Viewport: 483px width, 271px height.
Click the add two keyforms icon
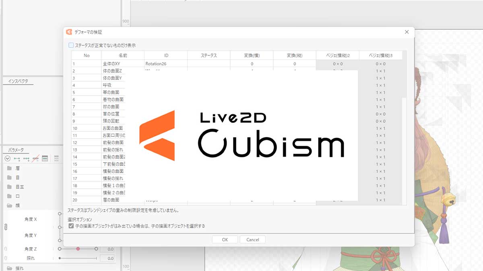[x=17, y=159]
